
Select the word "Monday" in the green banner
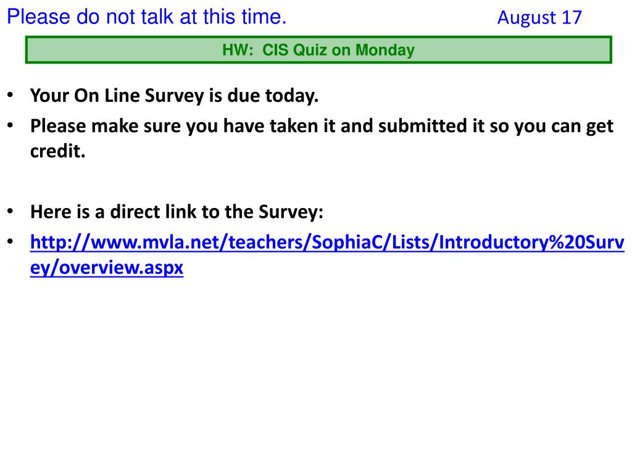[385, 50]
